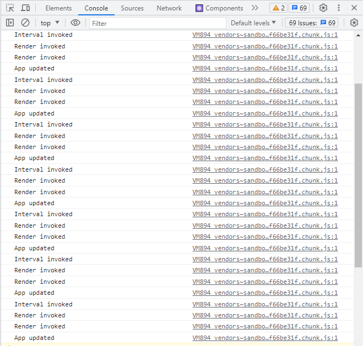Focus the console Filter field
This screenshot has width=363, height=346.
pyautogui.click(x=158, y=23)
